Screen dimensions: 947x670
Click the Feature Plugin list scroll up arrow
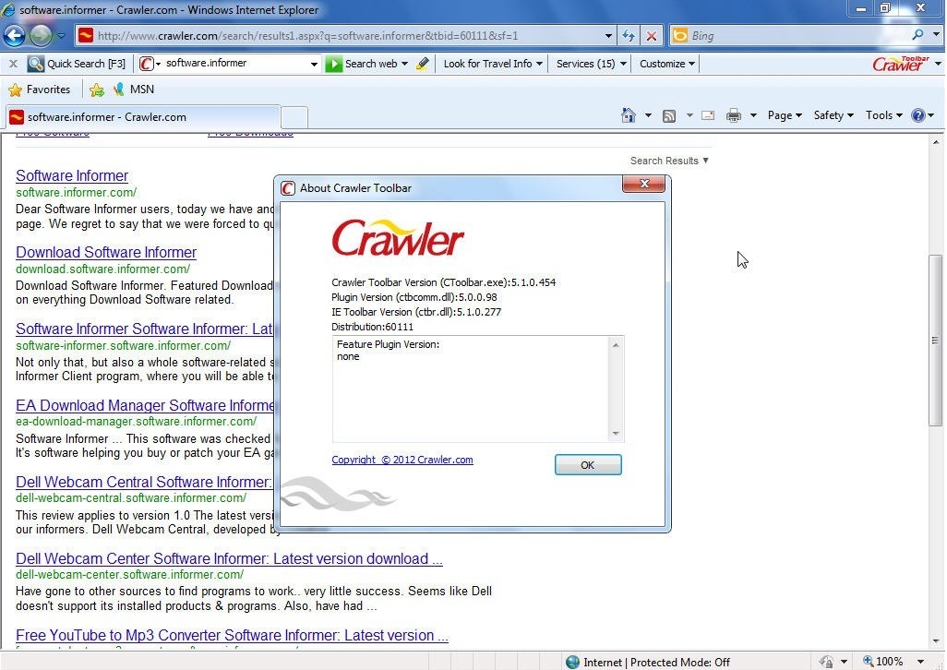coord(616,344)
